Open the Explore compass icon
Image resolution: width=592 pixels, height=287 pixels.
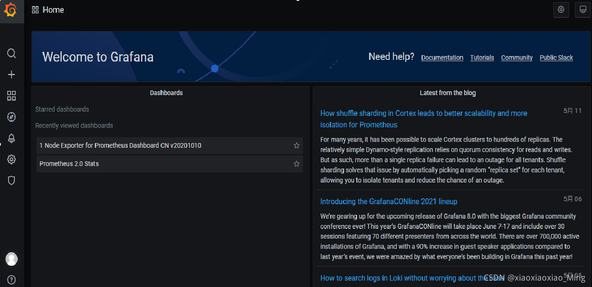point(11,117)
